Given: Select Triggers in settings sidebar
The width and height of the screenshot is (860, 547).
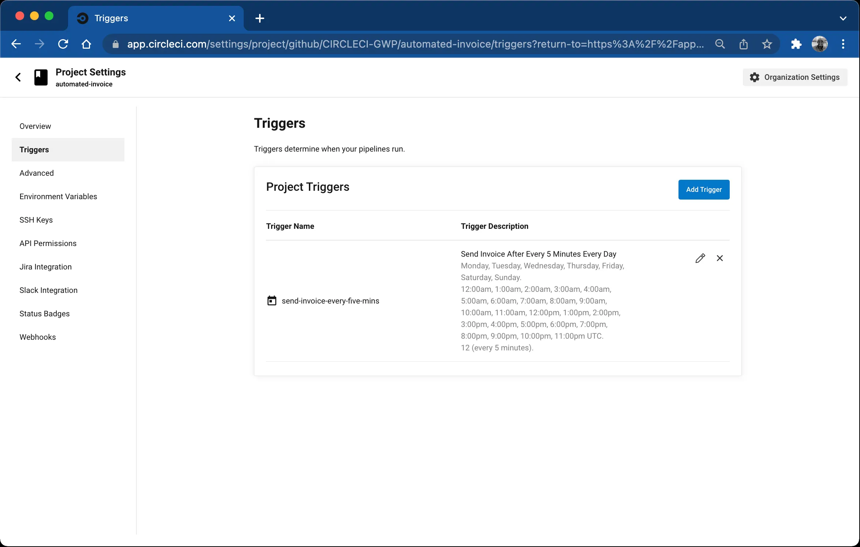Looking at the screenshot, I should coord(68,149).
